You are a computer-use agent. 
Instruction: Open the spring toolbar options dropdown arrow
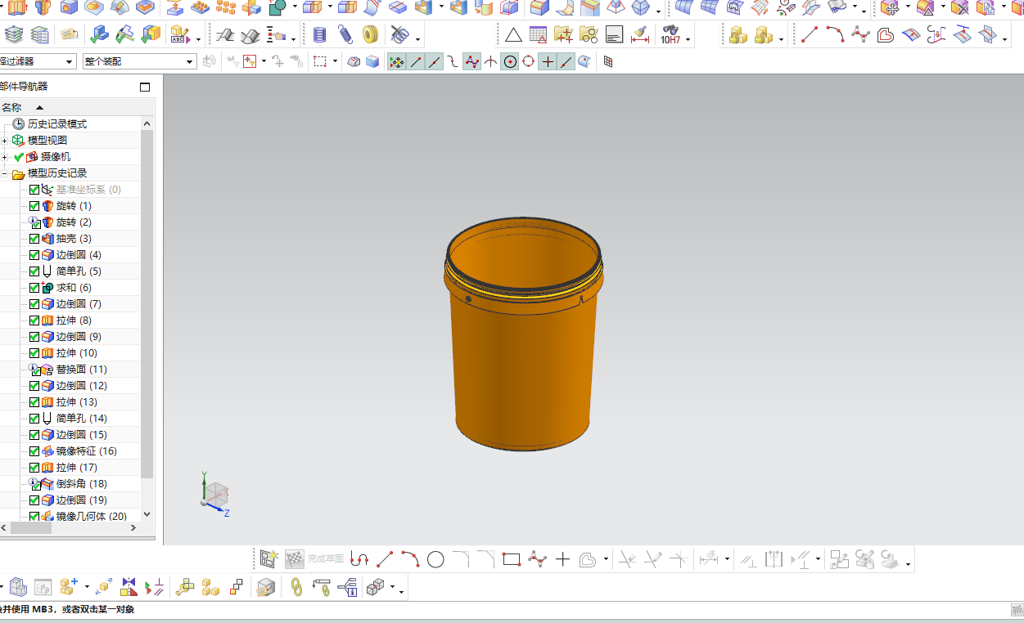click(x=418, y=38)
